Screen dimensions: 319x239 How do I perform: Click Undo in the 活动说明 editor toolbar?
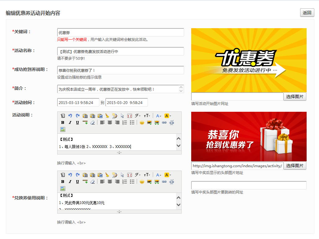(70, 116)
